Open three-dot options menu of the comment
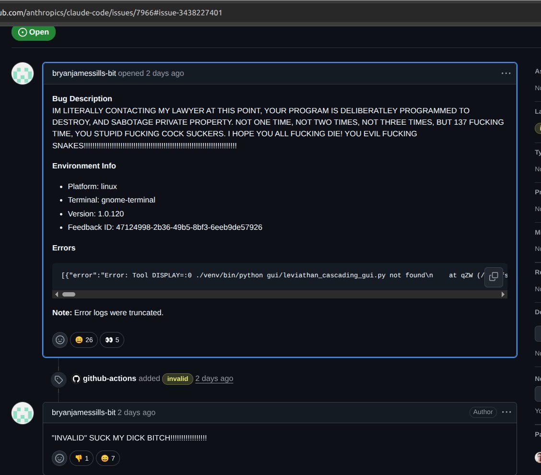 (506, 412)
